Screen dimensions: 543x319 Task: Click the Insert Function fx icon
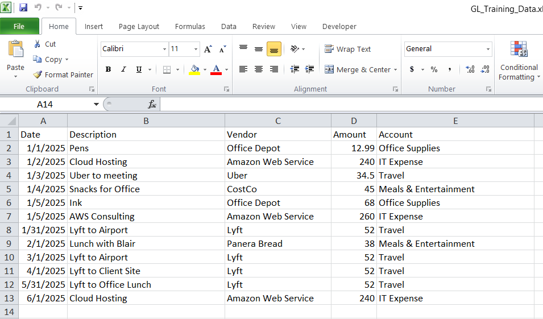point(152,104)
